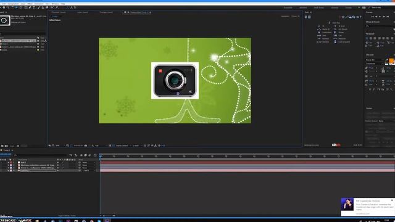Click the orange fill color swatch in Character
The width and height of the screenshot is (395, 222).
click(x=391, y=61)
